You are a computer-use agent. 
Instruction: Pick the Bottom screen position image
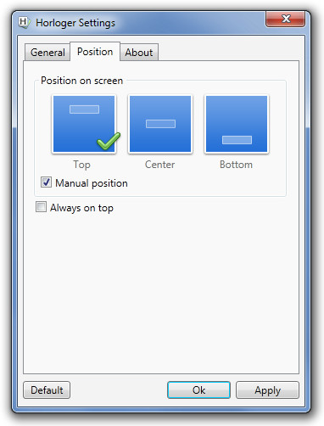[x=237, y=124]
